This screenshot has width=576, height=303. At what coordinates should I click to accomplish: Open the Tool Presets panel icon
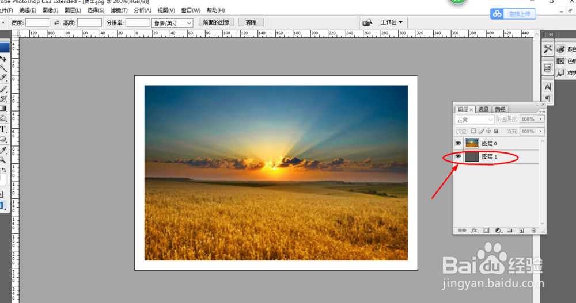point(548,49)
